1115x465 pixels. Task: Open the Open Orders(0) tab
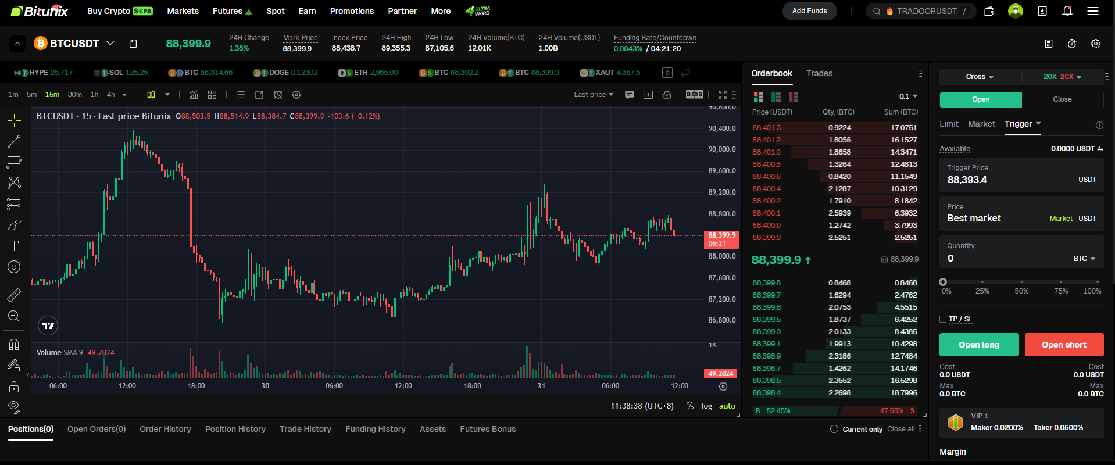click(x=97, y=429)
